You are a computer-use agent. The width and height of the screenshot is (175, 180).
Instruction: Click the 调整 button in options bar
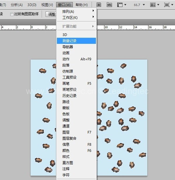pos(51,14)
